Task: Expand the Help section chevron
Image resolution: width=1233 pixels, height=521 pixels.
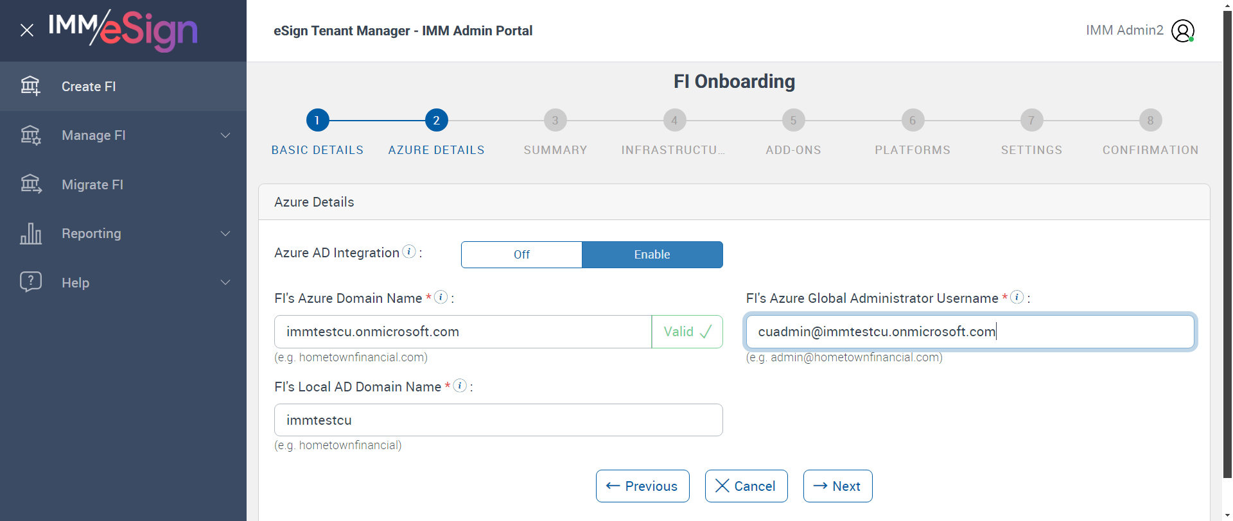Action: click(x=225, y=282)
